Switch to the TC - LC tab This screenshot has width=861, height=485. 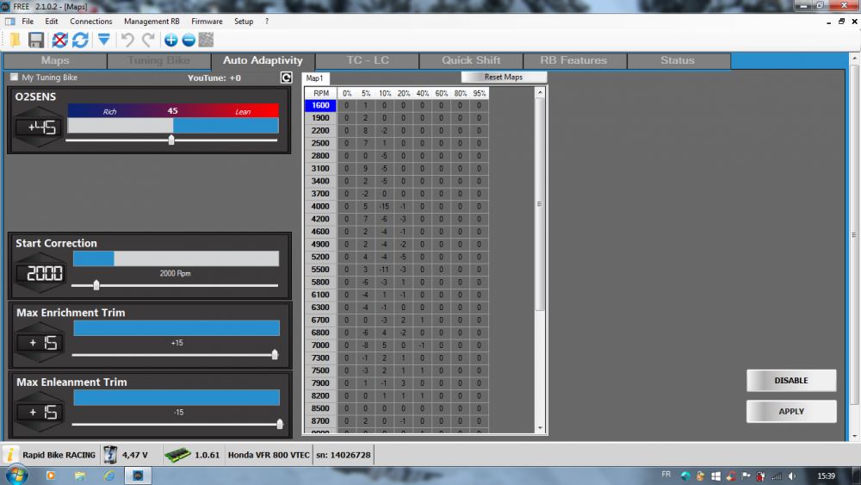(x=367, y=60)
